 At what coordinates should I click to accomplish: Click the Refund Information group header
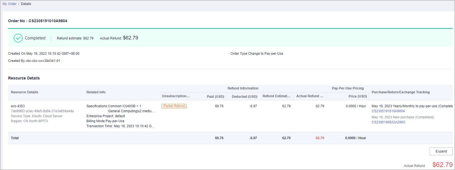click(x=243, y=88)
